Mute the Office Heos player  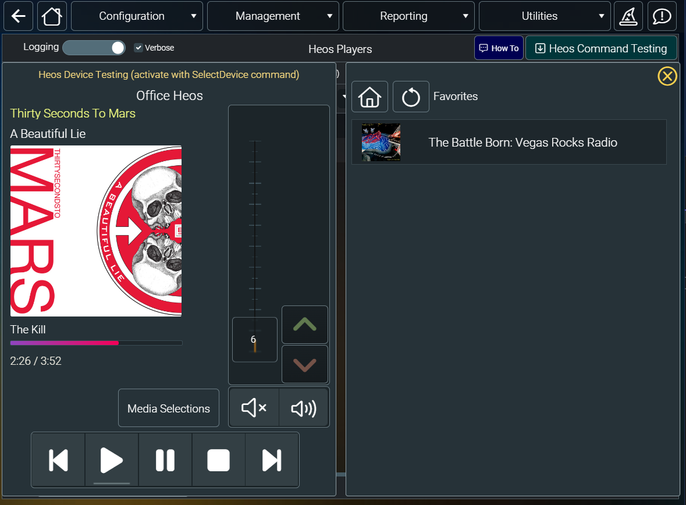click(254, 408)
